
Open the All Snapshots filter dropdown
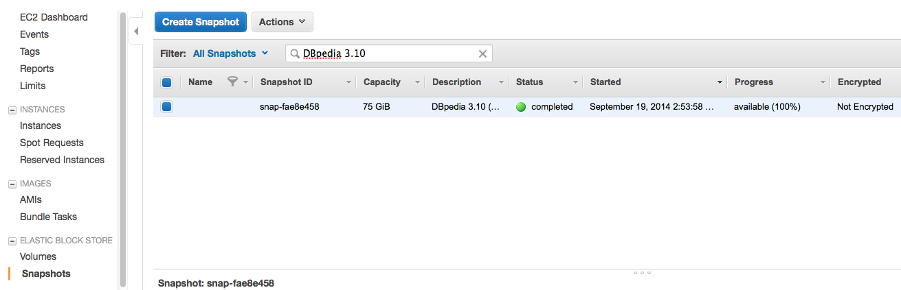pyautogui.click(x=230, y=53)
